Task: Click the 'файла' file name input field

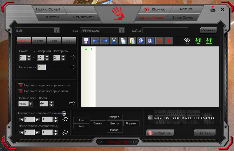Action: [x=165, y=30]
